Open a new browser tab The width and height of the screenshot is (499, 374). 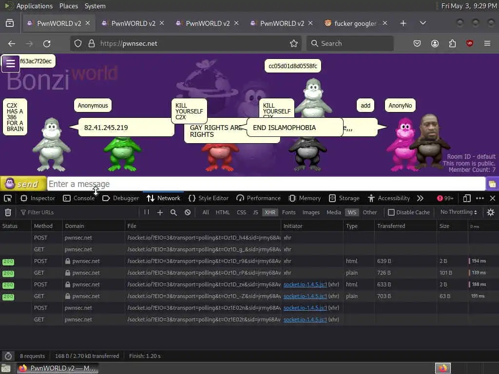403,23
